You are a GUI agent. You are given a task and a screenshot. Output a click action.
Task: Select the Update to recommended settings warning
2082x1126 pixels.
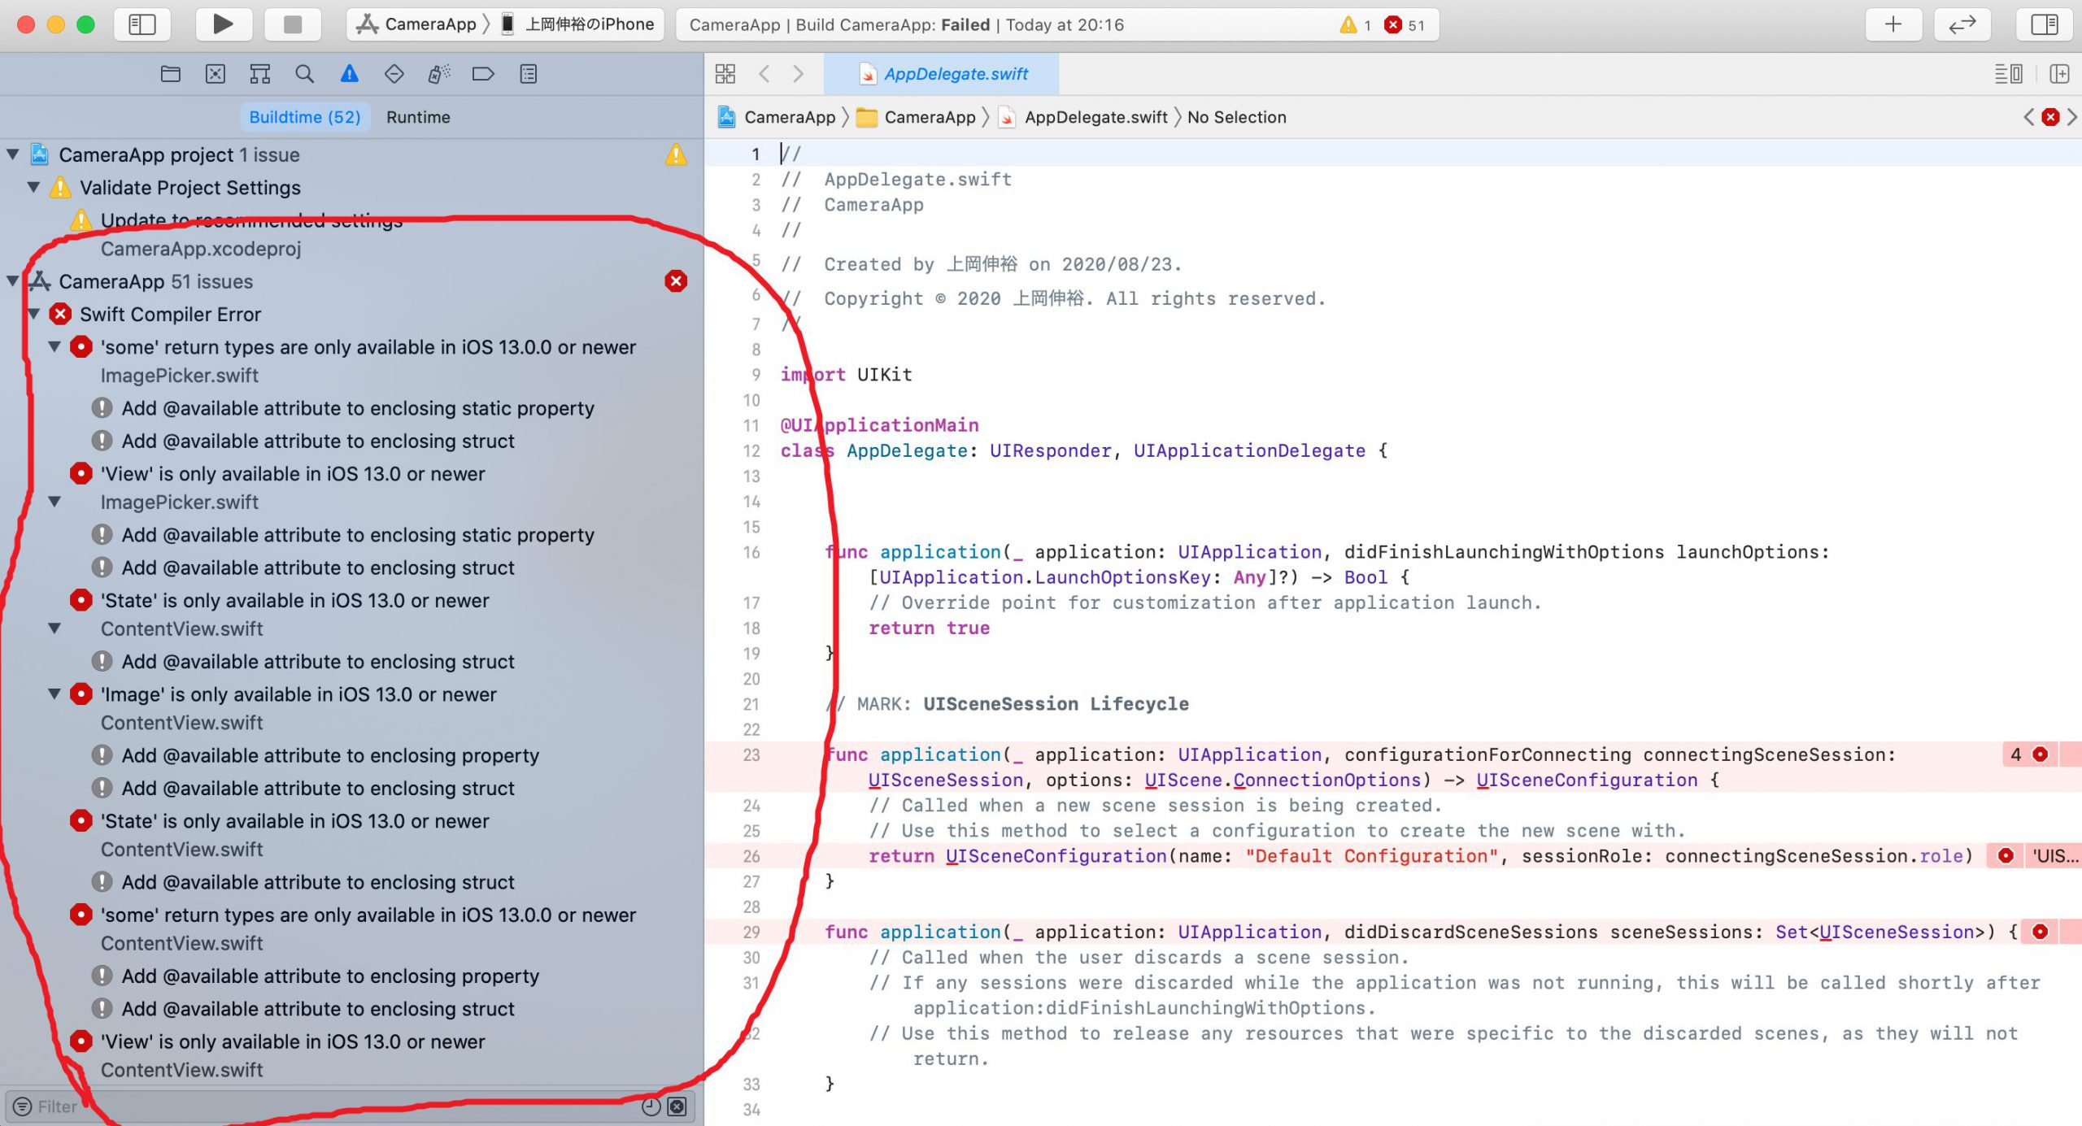(x=251, y=220)
